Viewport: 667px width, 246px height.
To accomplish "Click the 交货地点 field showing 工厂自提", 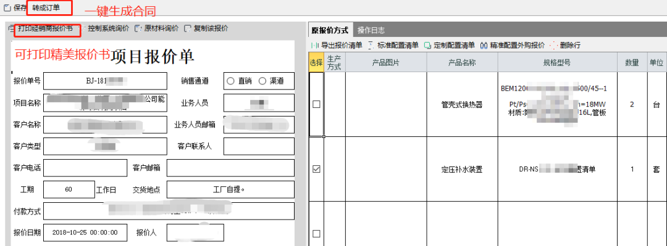I will pos(230,189).
